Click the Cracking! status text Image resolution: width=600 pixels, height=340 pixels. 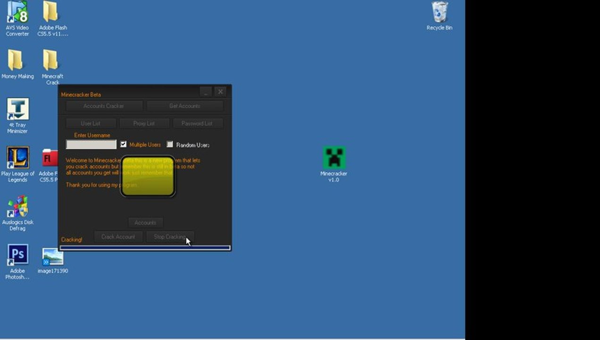pos(72,240)
